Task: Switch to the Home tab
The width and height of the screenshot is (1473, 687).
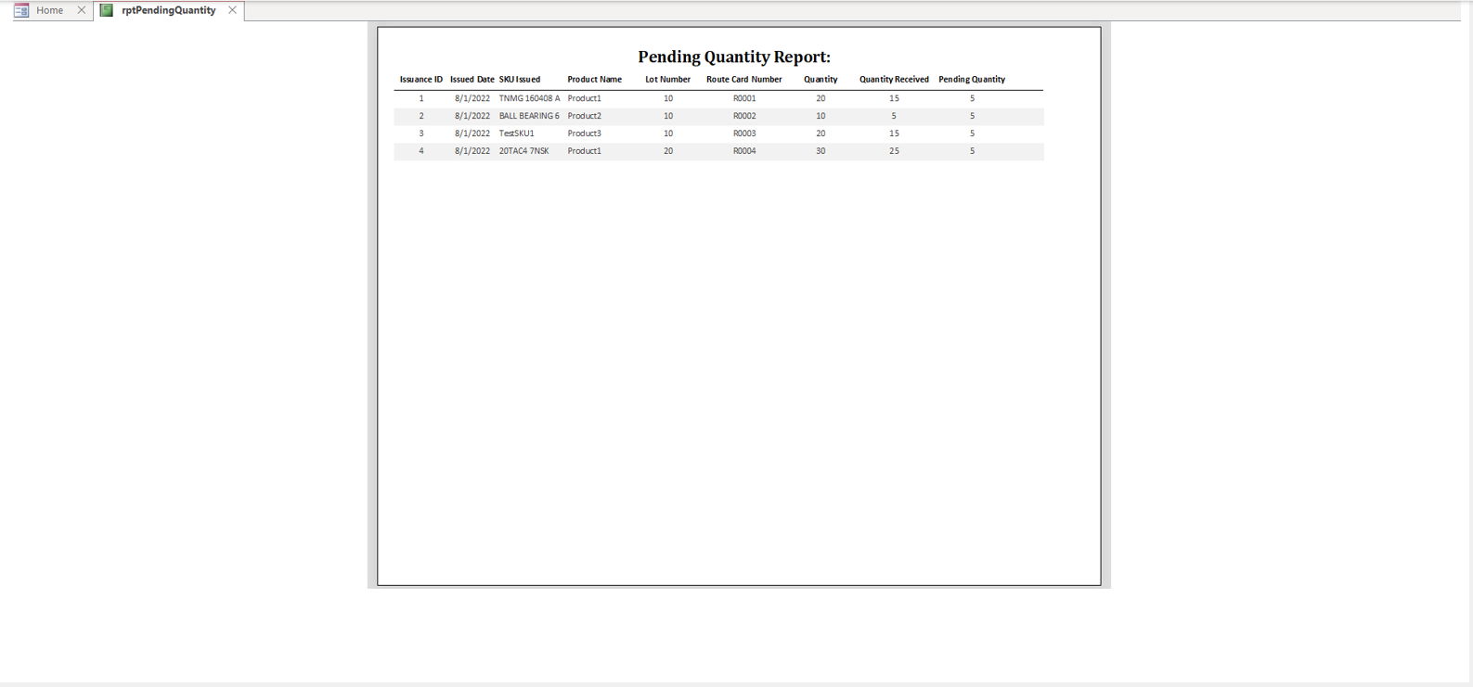Action: click(49, 10)
